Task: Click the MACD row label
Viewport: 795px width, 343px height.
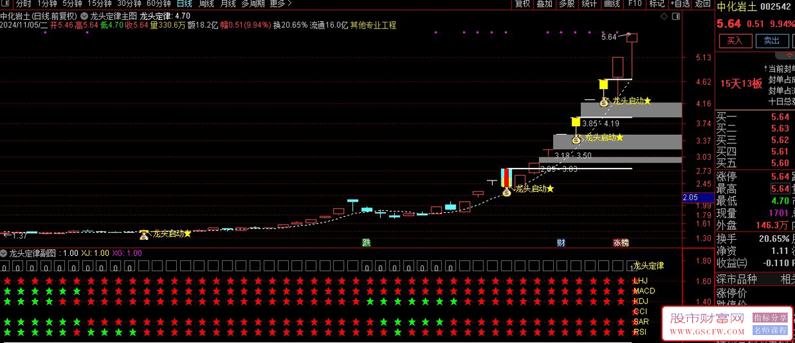Action: point(644,291)
